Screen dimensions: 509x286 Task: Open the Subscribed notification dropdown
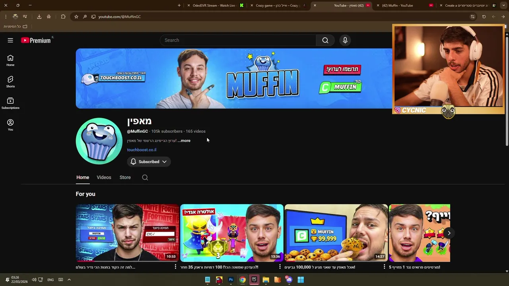click(x=149, y=162)
